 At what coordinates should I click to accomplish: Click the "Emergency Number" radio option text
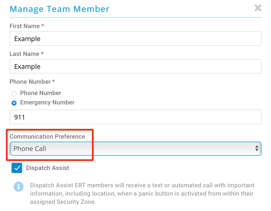47,102
